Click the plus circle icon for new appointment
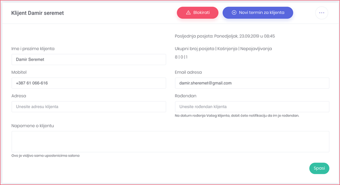This screenshot has width=340, height=185. [234, 13]
